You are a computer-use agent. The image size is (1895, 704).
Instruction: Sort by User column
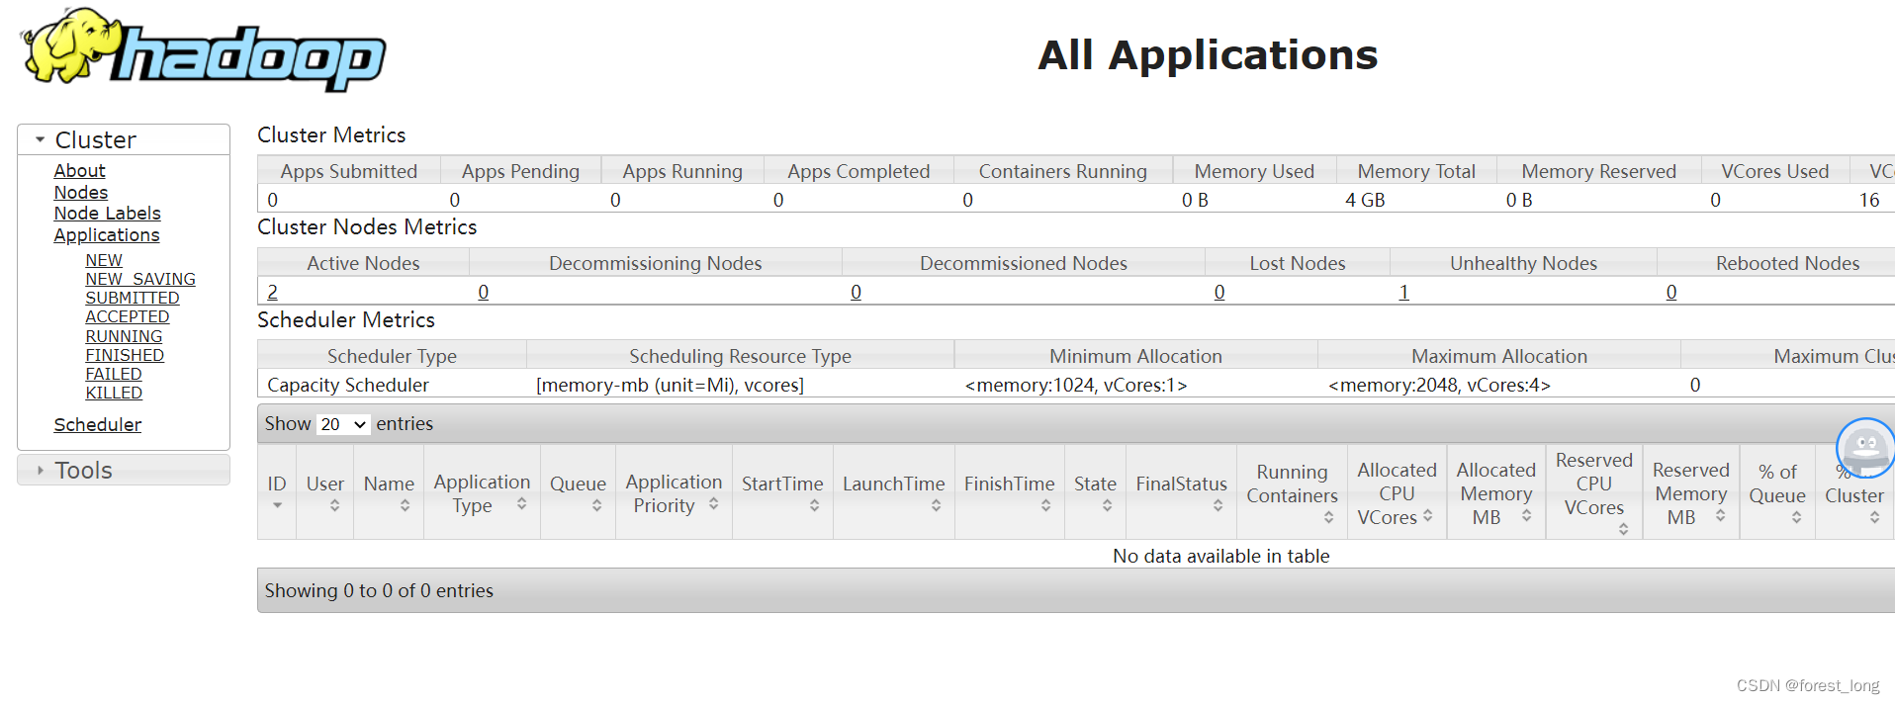325,491
